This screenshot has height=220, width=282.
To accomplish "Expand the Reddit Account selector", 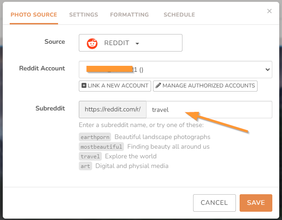I will (176, 69).
